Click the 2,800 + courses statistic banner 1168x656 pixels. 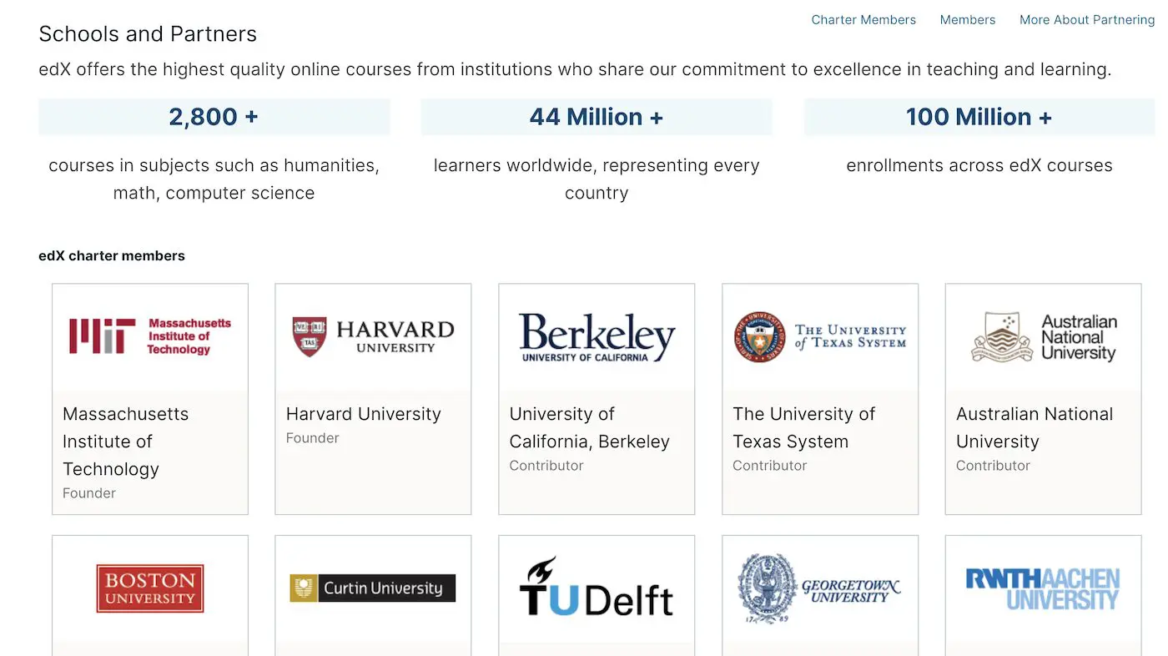[214, 117]
